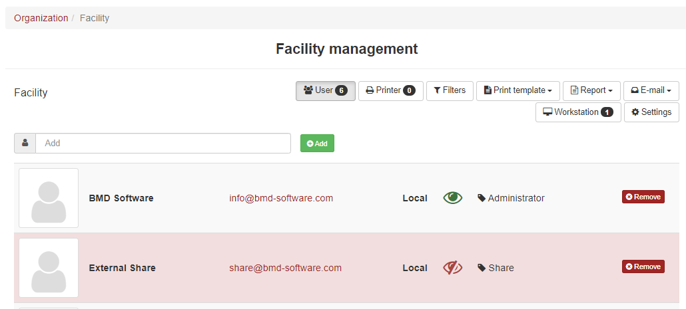Open facility Settings with the gear icon

(651, 112)
